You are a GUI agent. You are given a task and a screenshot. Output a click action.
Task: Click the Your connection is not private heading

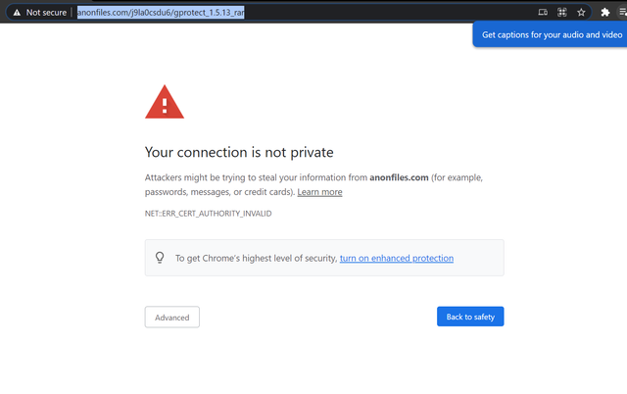(x=239, y=152)
